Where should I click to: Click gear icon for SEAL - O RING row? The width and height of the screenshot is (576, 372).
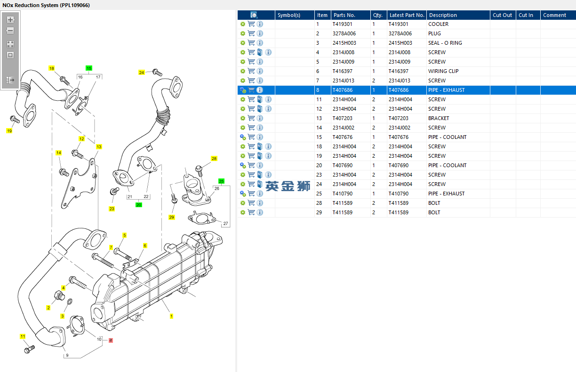coord(243,43)
